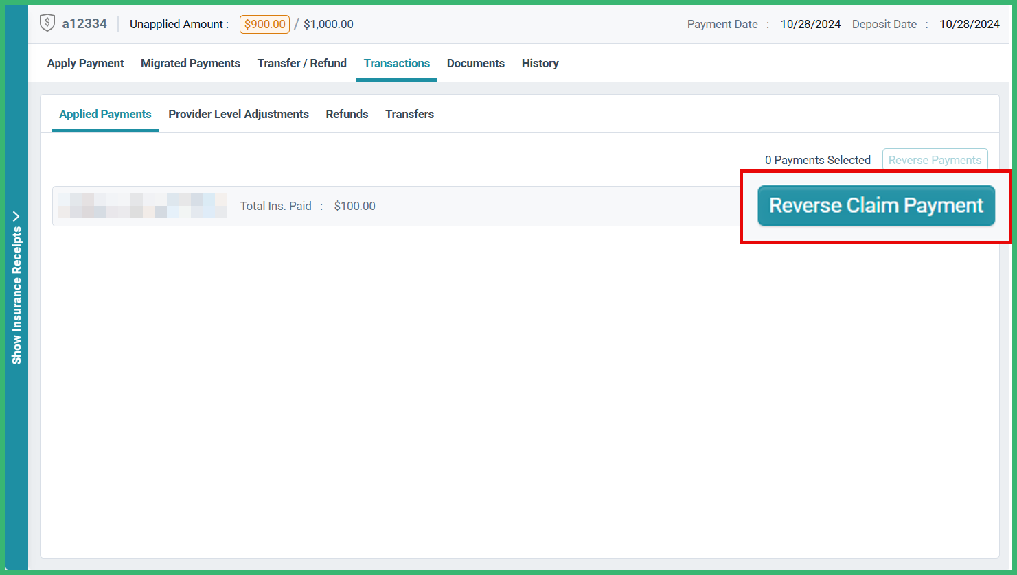Click the active Transactions tab
1017x575 pixels.
(396, 63)
